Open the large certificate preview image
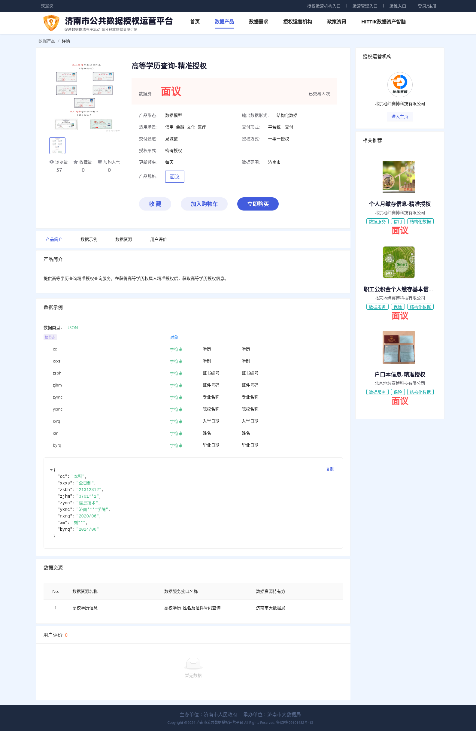The image size is (476, 731). click(x=85, y=97)
